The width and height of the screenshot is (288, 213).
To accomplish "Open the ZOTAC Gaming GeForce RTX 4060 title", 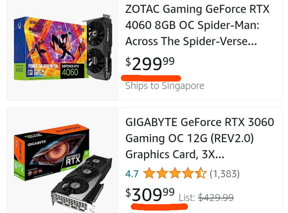I will (197, 25).
